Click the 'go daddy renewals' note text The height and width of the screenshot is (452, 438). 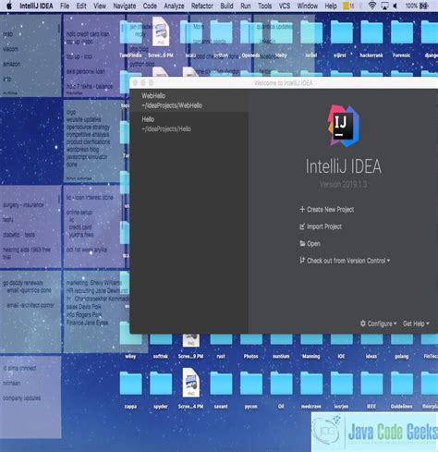click(23, 283)
